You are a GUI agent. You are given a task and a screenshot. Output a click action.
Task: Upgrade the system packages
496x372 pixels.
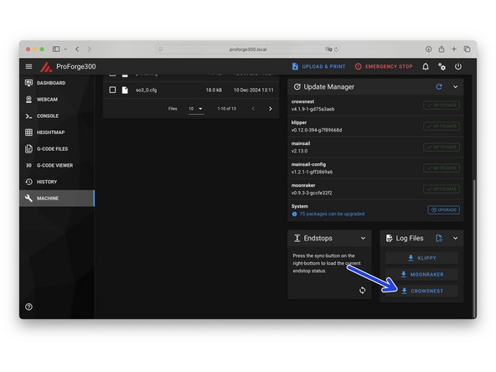point(444,210)
